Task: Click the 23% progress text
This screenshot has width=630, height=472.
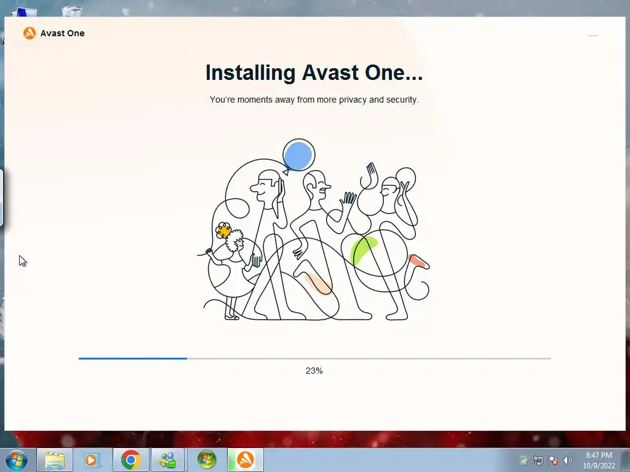Action: point(314,371)
